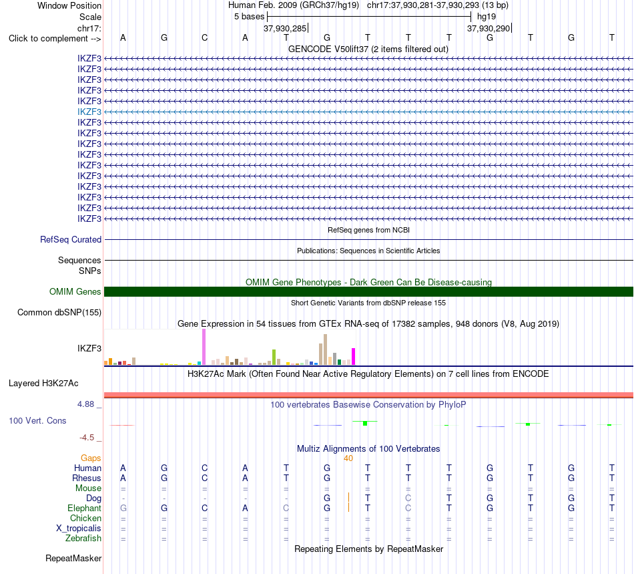This screenshot has height=574, width=634.
Task: Click the 4.88 PhyloP upper limit value
Action: [85, 404]
